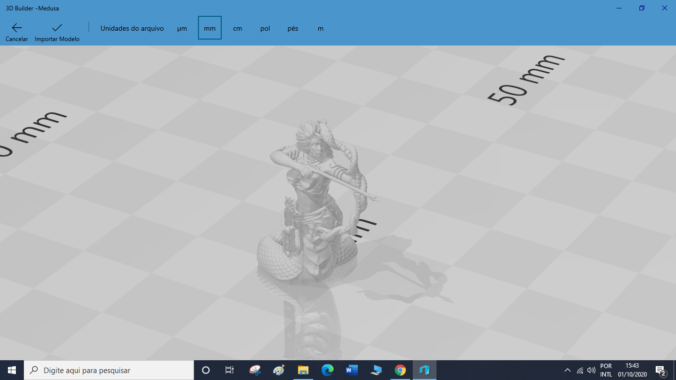Open the Windows Start menu
This screenshot has width=676, height=380.
pyautogui.click(x=12, y=370)
